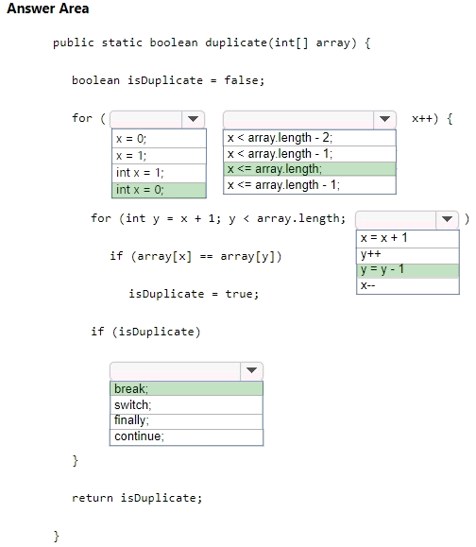Pick "x <= array.length - 1;" option
The width and height of the screenshot is (476, 547).
click(310, 185)
